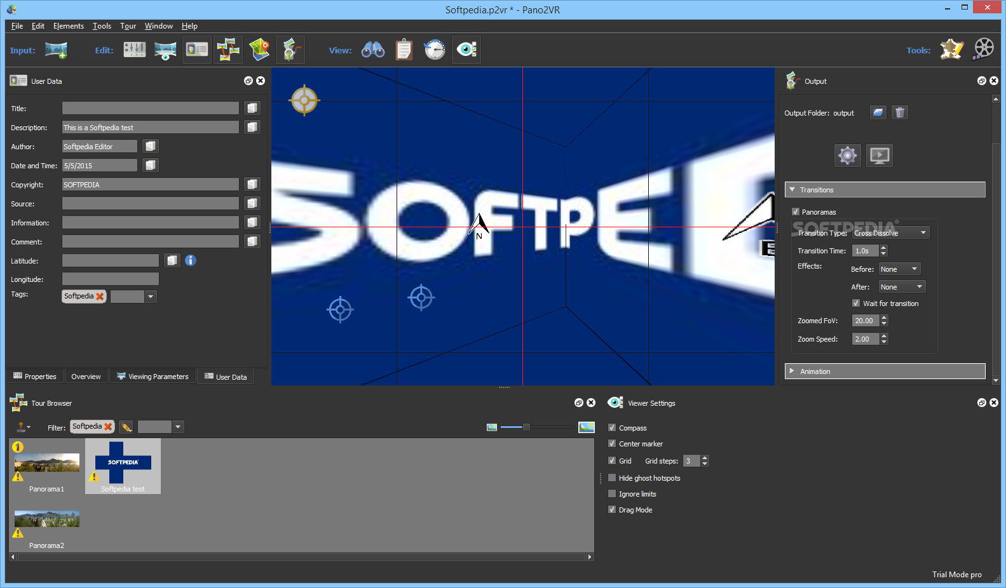Open stamp dropdown in Tour Browser
This screenshot has height=588, width=1006.
(24, 427)
